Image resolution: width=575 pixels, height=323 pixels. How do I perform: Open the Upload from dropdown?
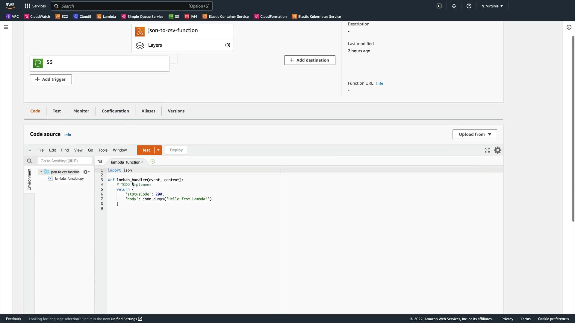pyautogui.click(x=475, y=134)
